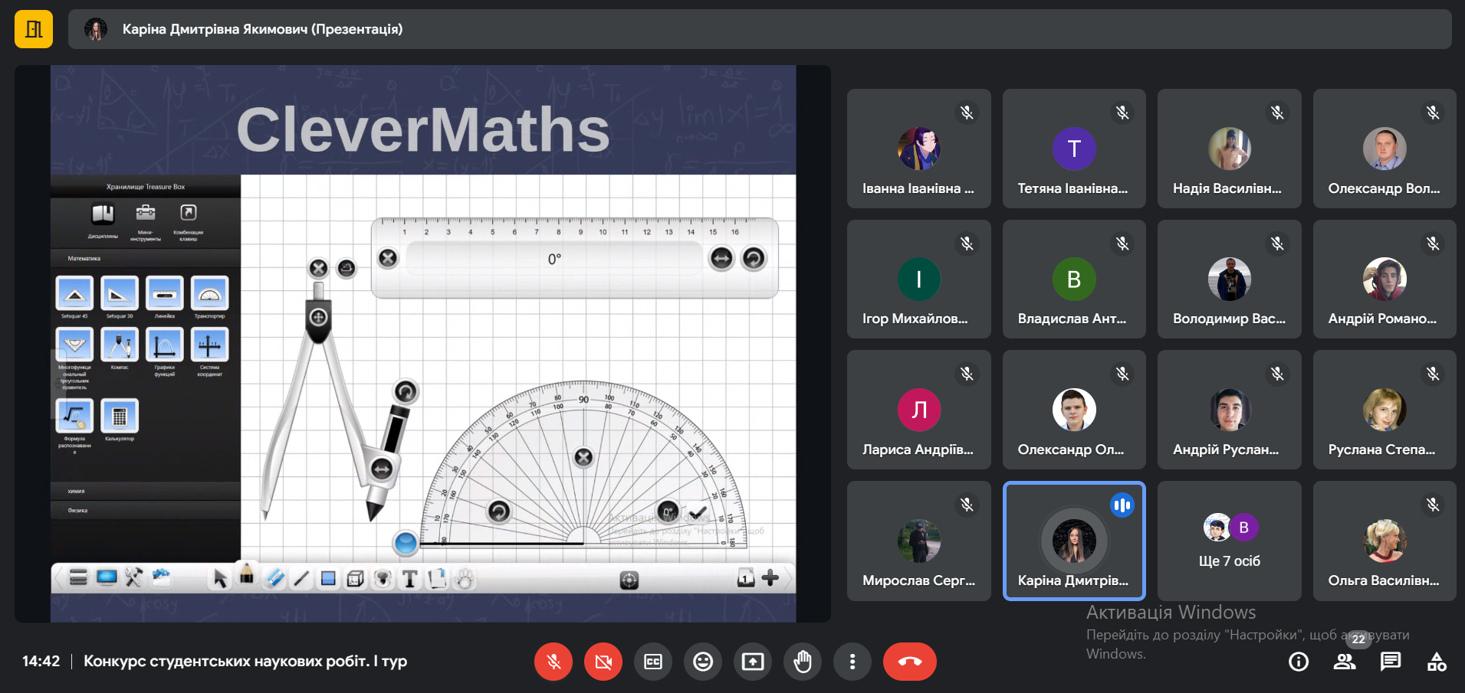Select the Линейка ruler tool icon
Screen dimensions: 1465x693
click(165, 293)
